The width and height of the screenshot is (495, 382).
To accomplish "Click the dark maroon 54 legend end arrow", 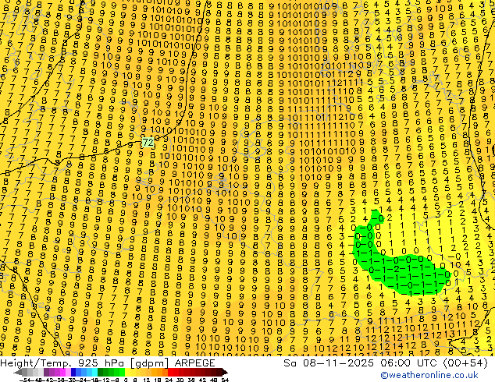I will click(x=225, y=372).
